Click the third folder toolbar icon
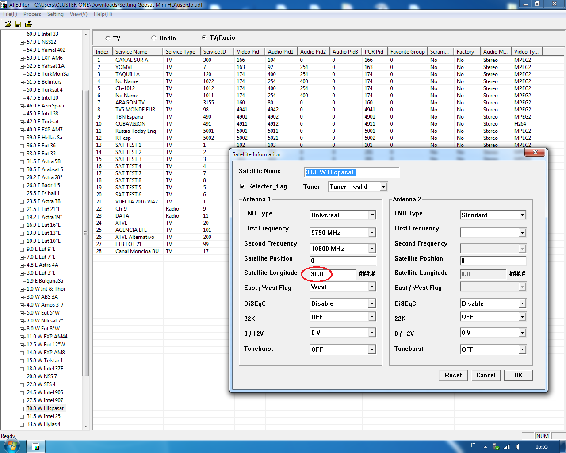Viewport: 566px width, 453px height. [28, 24]
